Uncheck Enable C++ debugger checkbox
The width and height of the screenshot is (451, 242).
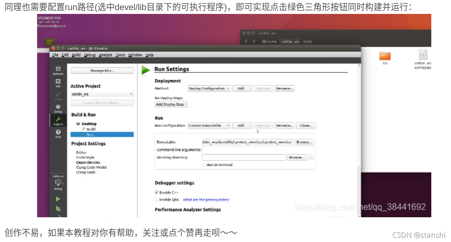157,192
